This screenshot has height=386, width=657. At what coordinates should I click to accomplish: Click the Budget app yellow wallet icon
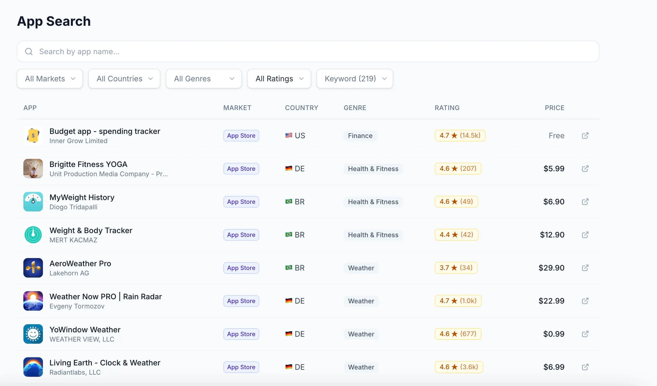pyautogui.click(x=33, y=136)
